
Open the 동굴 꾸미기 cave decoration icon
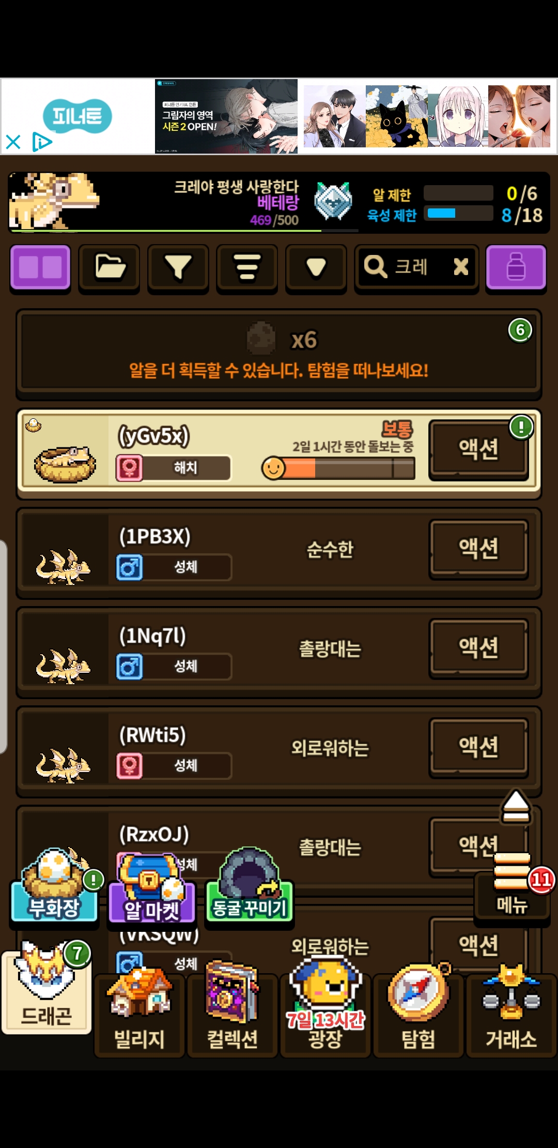(x=250, y=885)
